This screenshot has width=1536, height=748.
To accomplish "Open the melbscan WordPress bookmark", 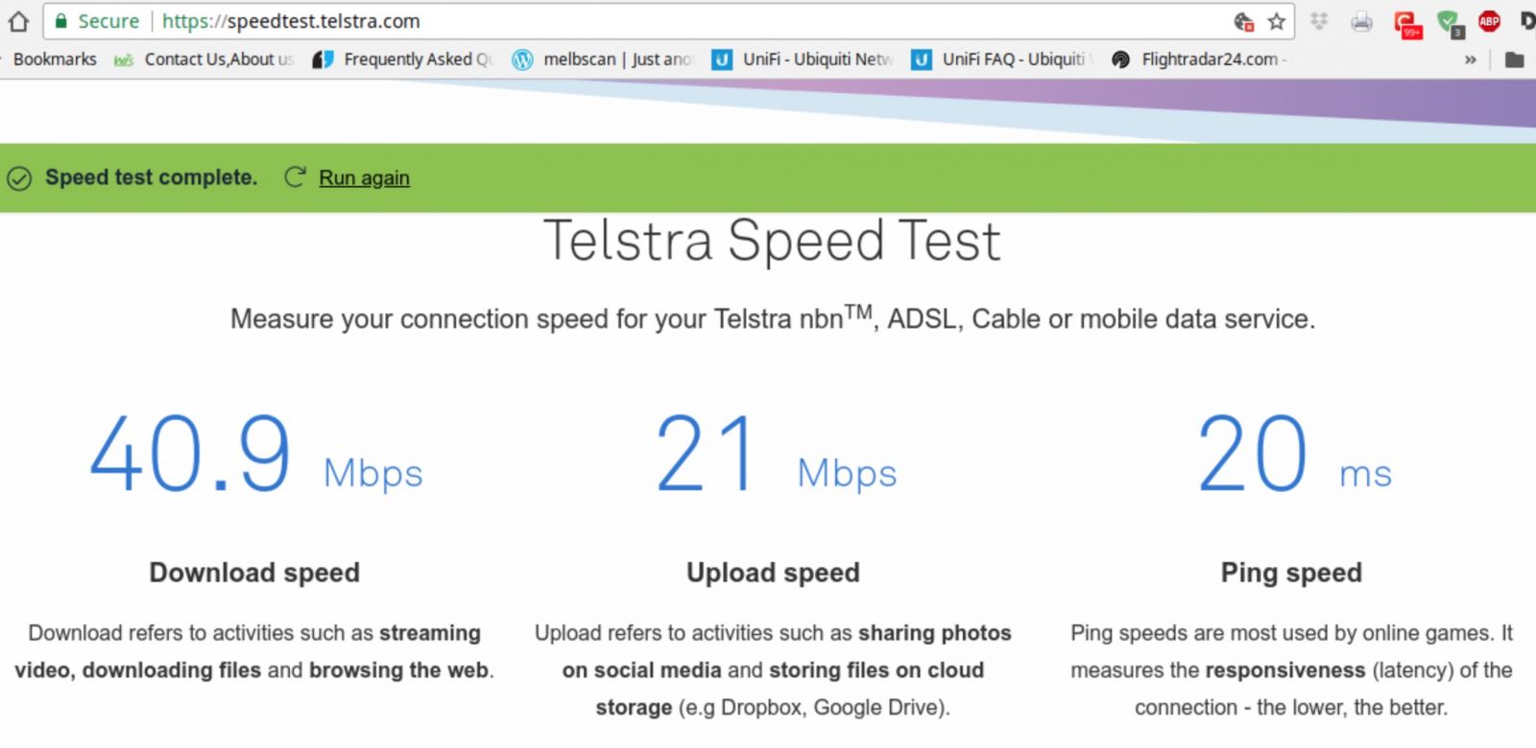I will click(x=602, y=59).
